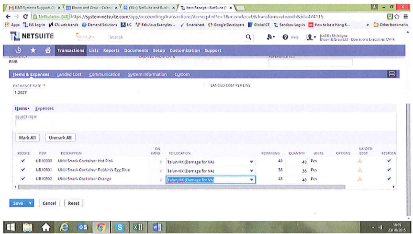Open Skype from taskbar
The height and width of the screenshot is (234, 413).
119,227
